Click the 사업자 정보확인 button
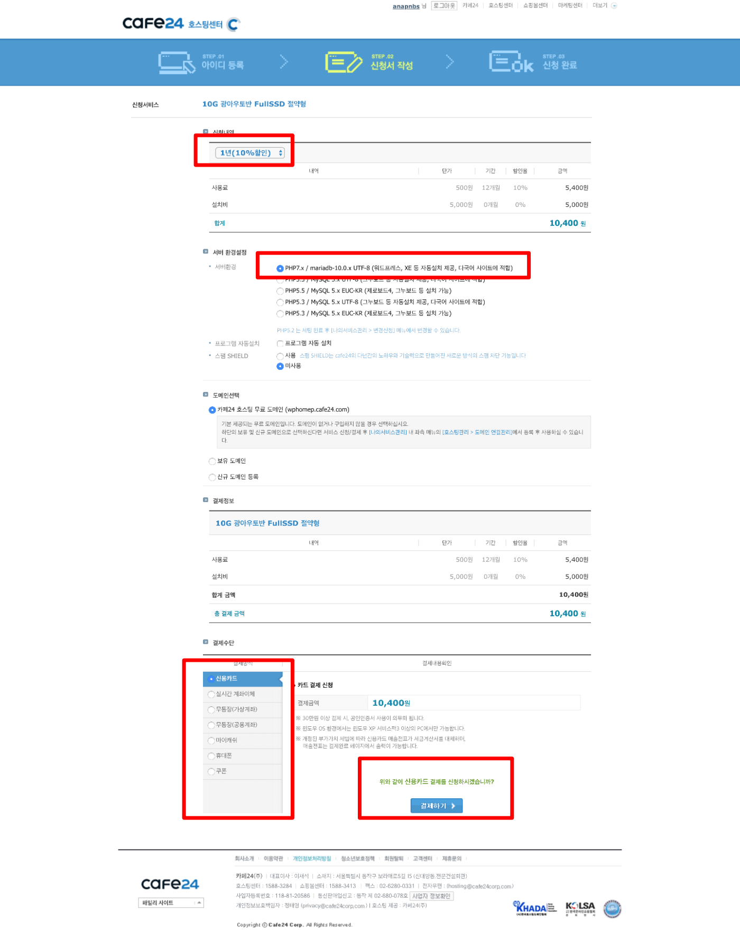 point(431,896)
